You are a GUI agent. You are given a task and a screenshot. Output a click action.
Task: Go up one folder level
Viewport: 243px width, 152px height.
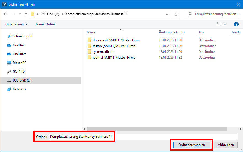point(26,14)
